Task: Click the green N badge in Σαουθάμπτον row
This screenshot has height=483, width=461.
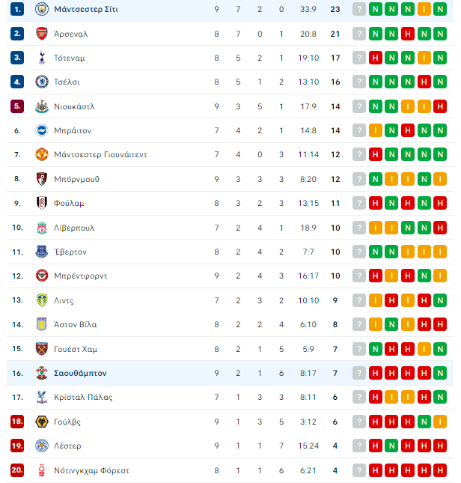Action: pyautogui.click(x=440, y=374)
